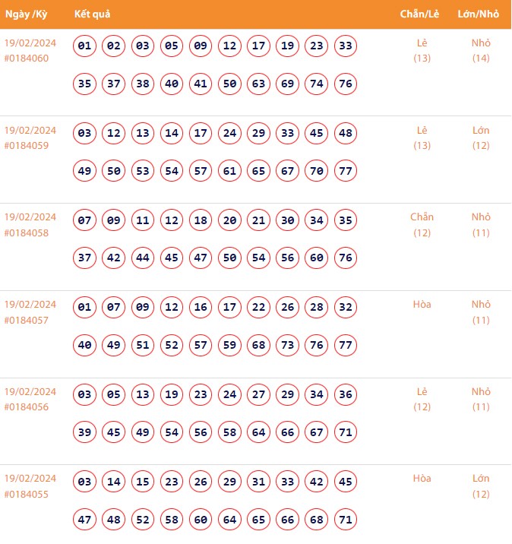The width and height of the screenshot is (512, 544).
Task: Select ball 76 in draw #0184060
Action: (x=346, y=84)
